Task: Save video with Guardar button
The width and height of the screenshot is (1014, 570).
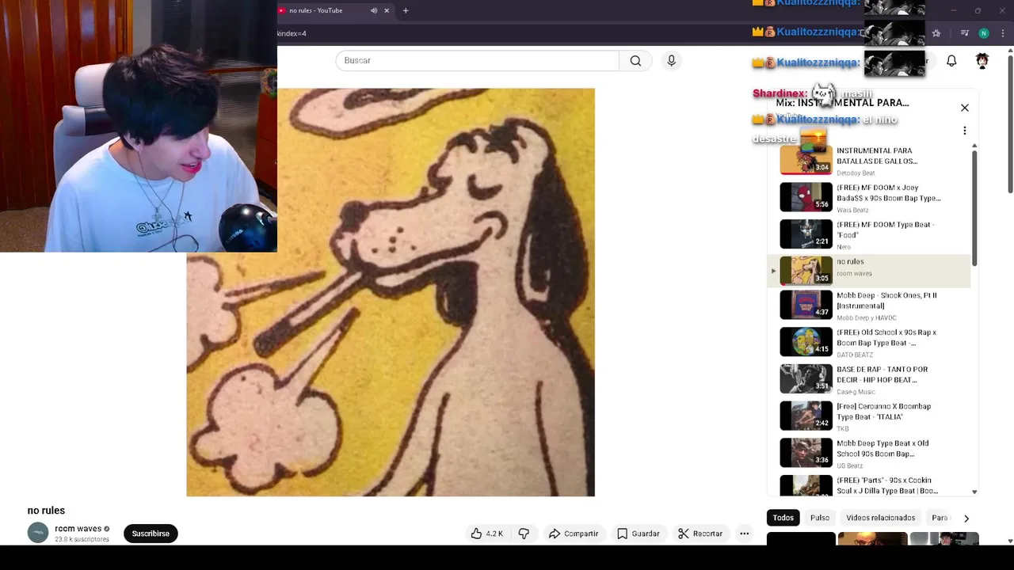Action: tap(639, 534)
